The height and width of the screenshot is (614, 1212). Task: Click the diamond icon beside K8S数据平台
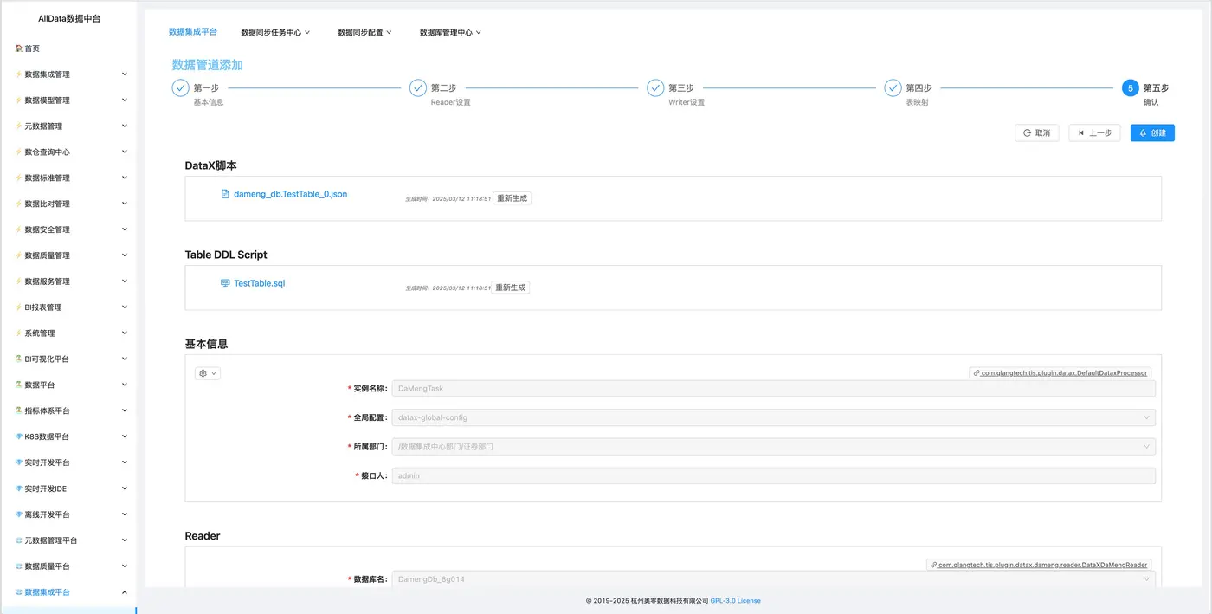click(18, 436)
